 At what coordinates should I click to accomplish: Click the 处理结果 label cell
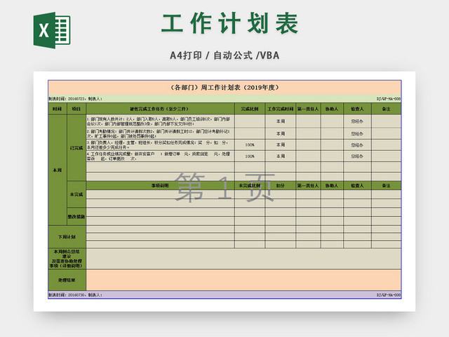pyautogui.click(x=67, y=279)
